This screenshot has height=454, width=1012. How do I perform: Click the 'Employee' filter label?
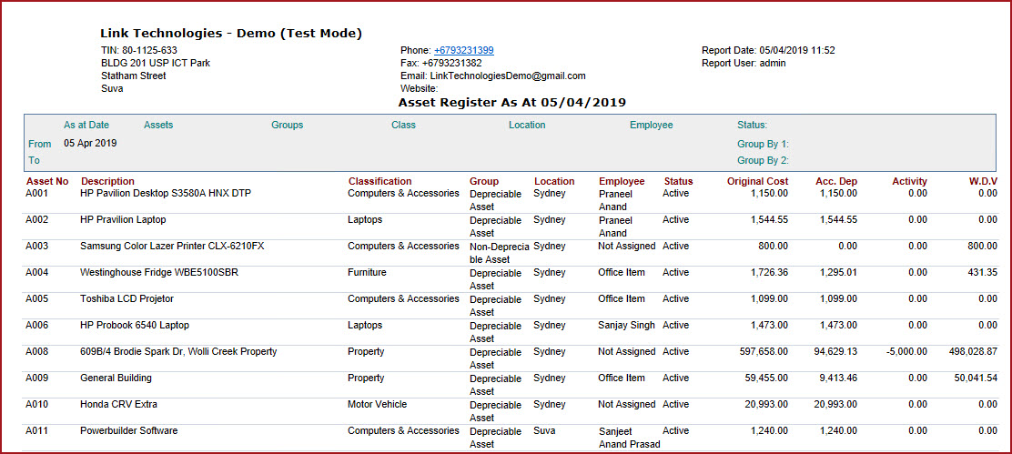(x=652, y=126)
